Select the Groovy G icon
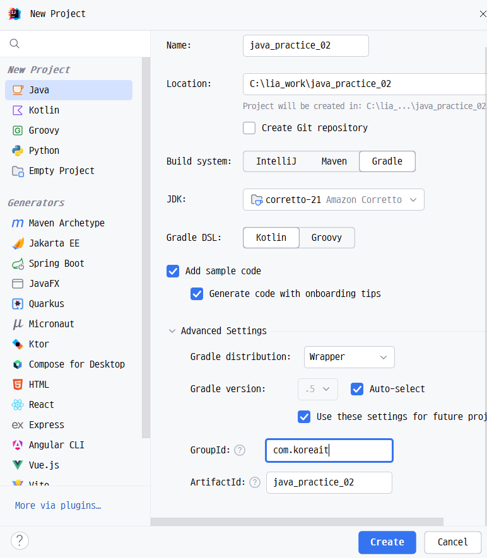487x558 pixels. (x=18, y=131)
